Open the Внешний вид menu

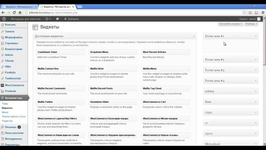click(x=14, y=98)
